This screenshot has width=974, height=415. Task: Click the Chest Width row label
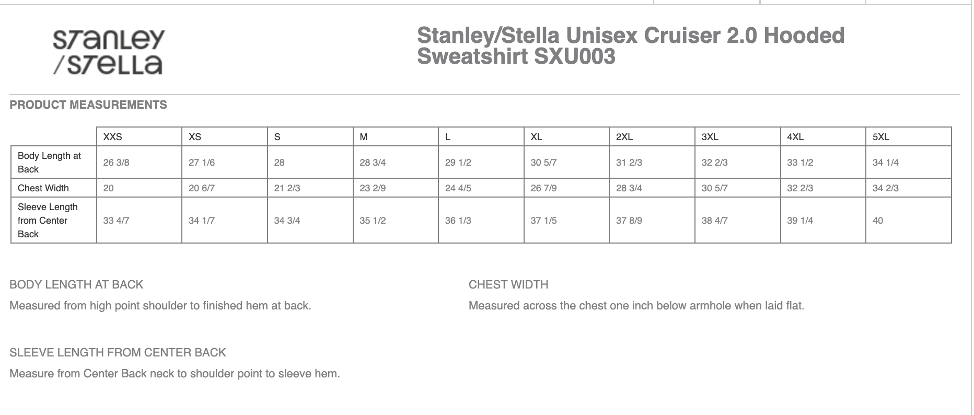click(43, 188)
